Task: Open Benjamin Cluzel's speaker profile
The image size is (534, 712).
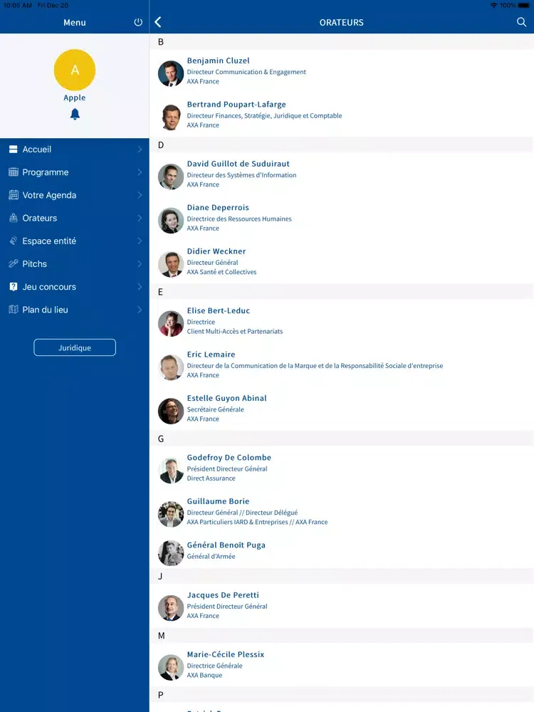Action: pos(342,71)
